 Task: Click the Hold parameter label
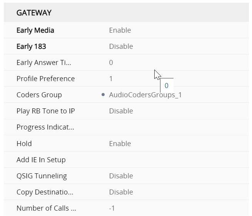pos(24,144)
